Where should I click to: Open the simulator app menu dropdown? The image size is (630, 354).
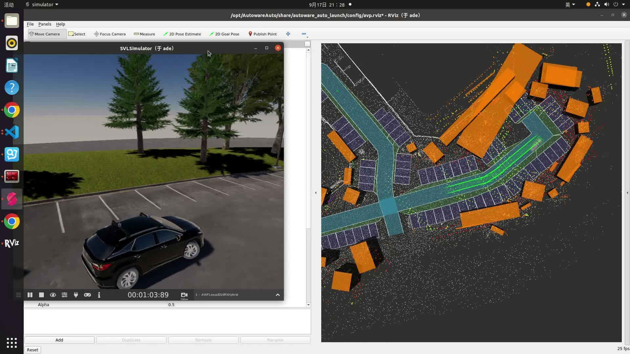pos(42,5)
